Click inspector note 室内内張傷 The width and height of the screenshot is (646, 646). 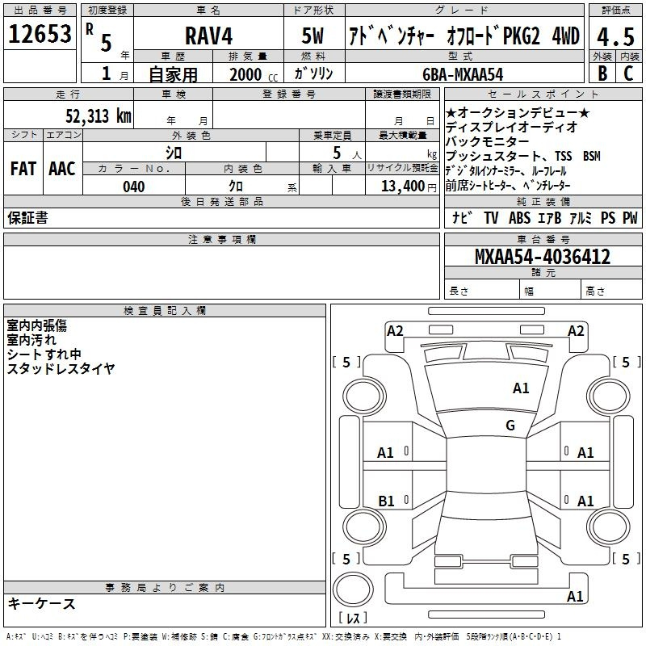36,325
